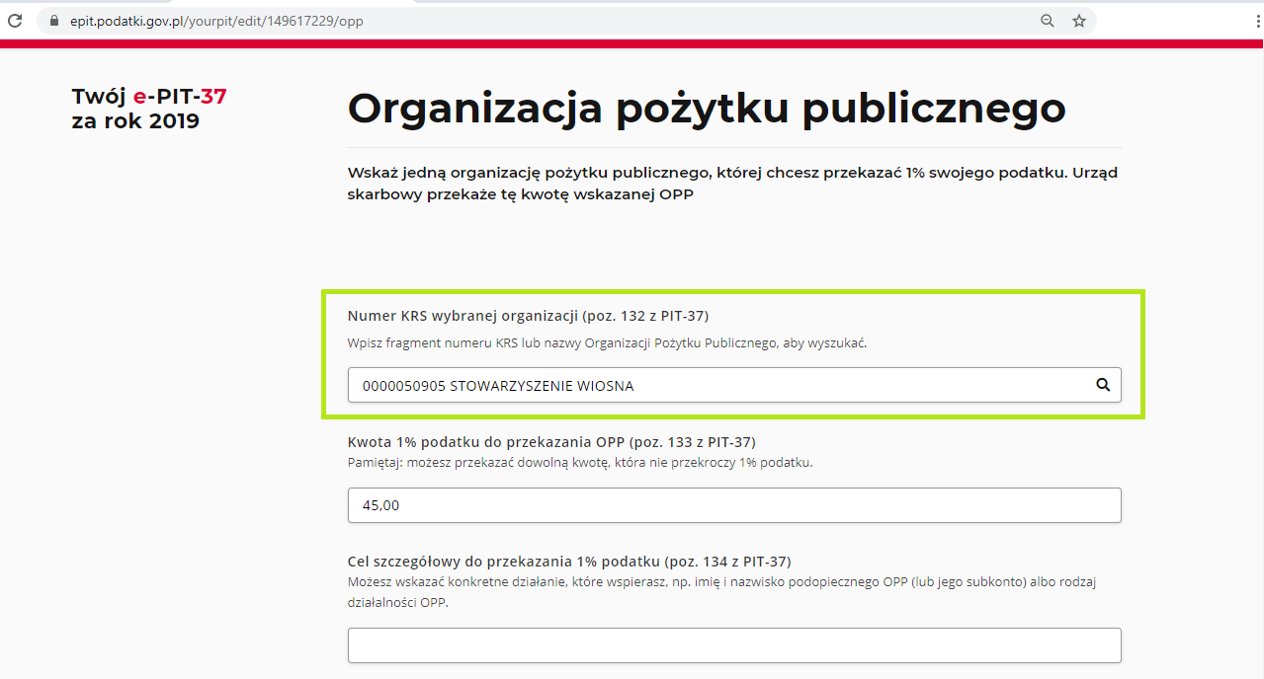Click the heading Organizacja pożytku publicznego
The height and width of the screenshot is (679, 1264).
(x=707, y=109)
